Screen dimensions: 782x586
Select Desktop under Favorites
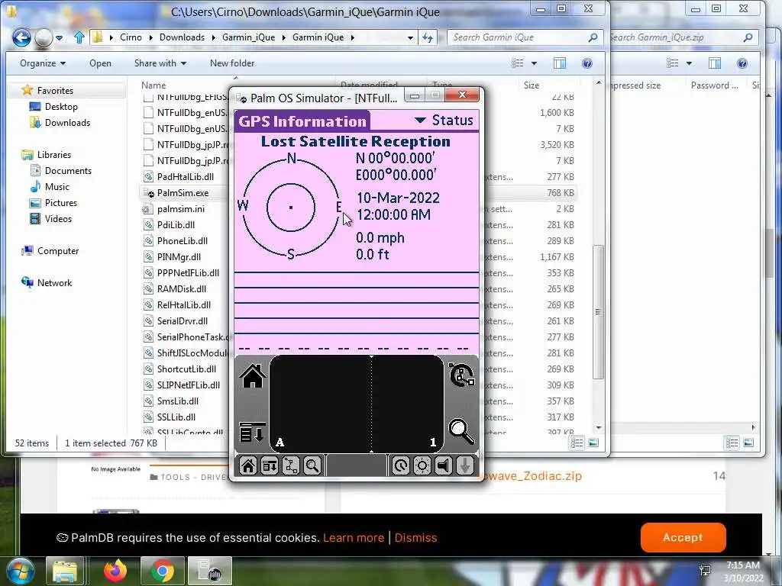pos(61,107)
